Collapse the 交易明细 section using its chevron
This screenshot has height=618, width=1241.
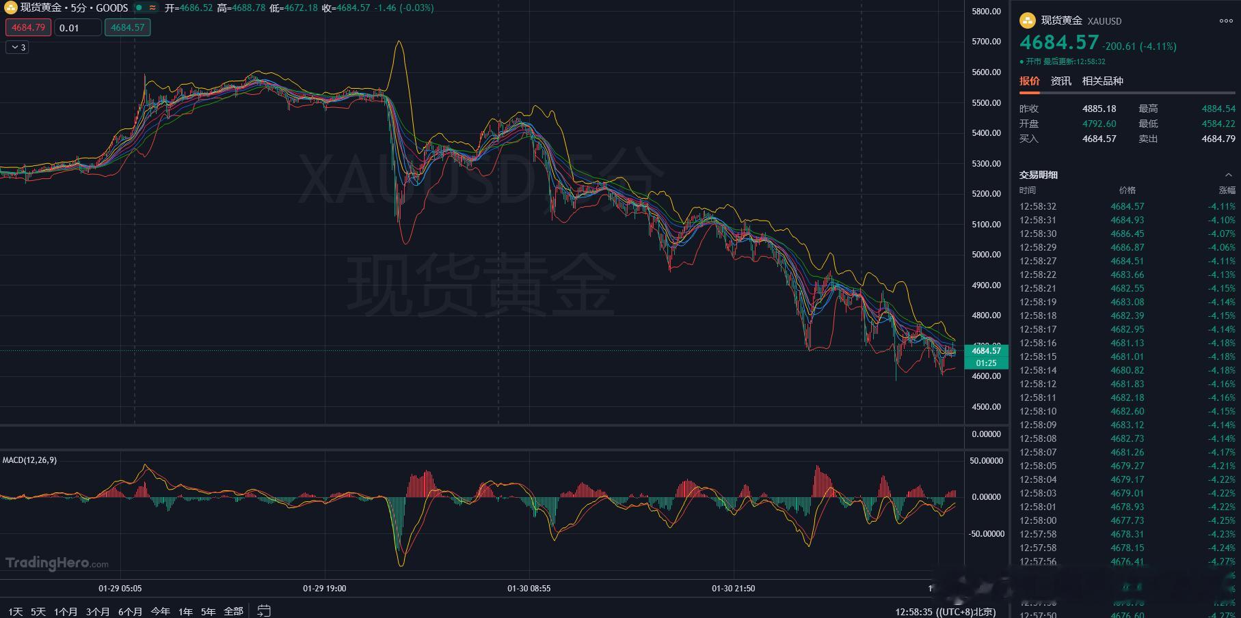(1228, 175)
